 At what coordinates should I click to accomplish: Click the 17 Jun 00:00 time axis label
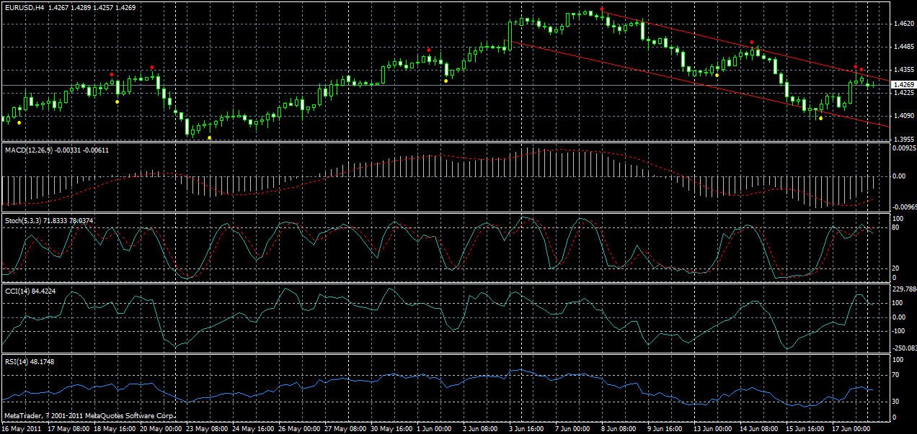(x=851, y=426)
